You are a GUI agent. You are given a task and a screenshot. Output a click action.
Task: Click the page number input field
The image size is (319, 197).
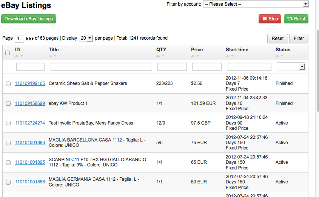19,38
